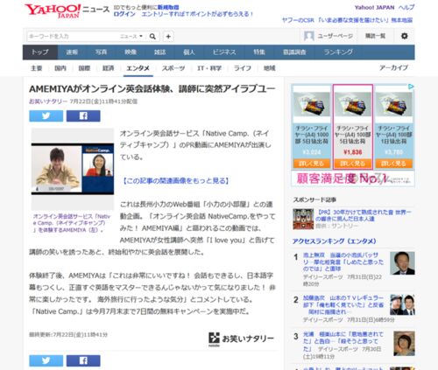Screen dimensions: 438x370
Task: Select the ランキング tab
Action: (338, 52)
